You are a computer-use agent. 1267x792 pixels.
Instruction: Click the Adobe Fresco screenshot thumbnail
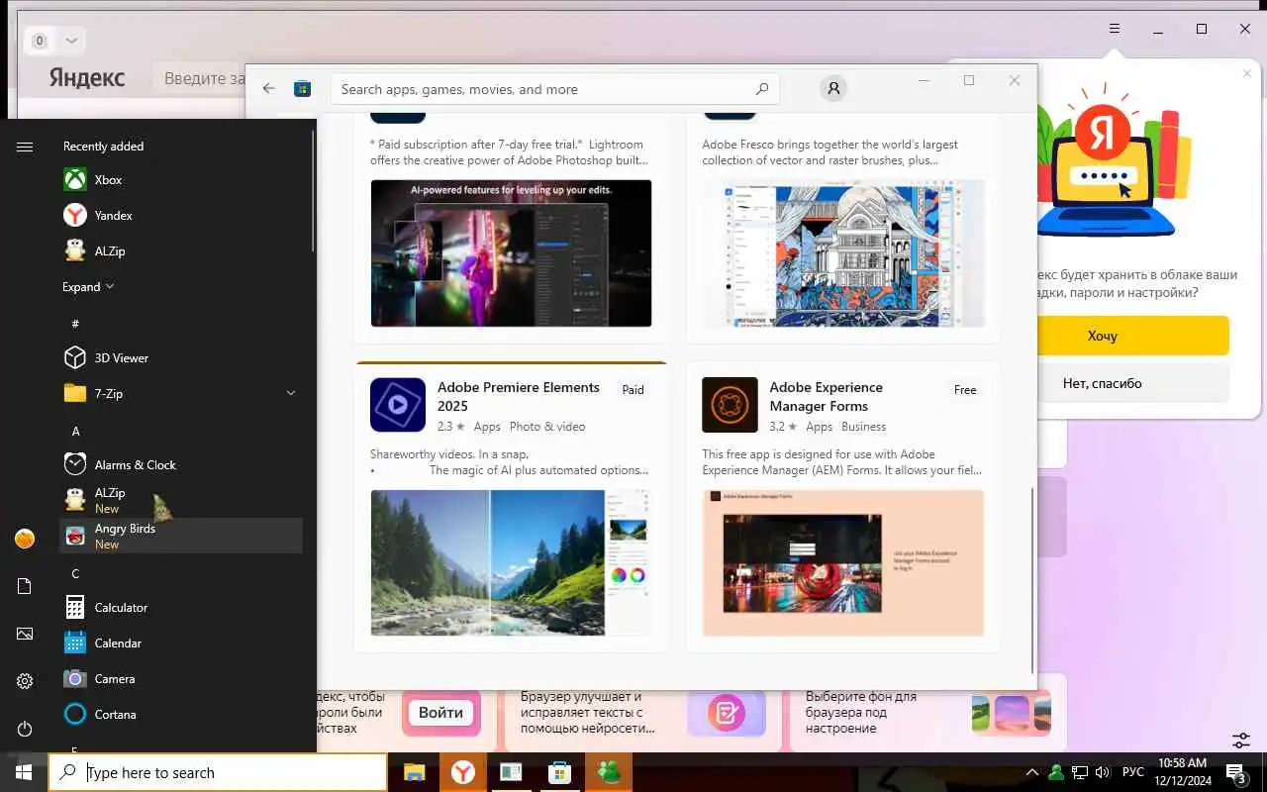click(x=843, y=253)
